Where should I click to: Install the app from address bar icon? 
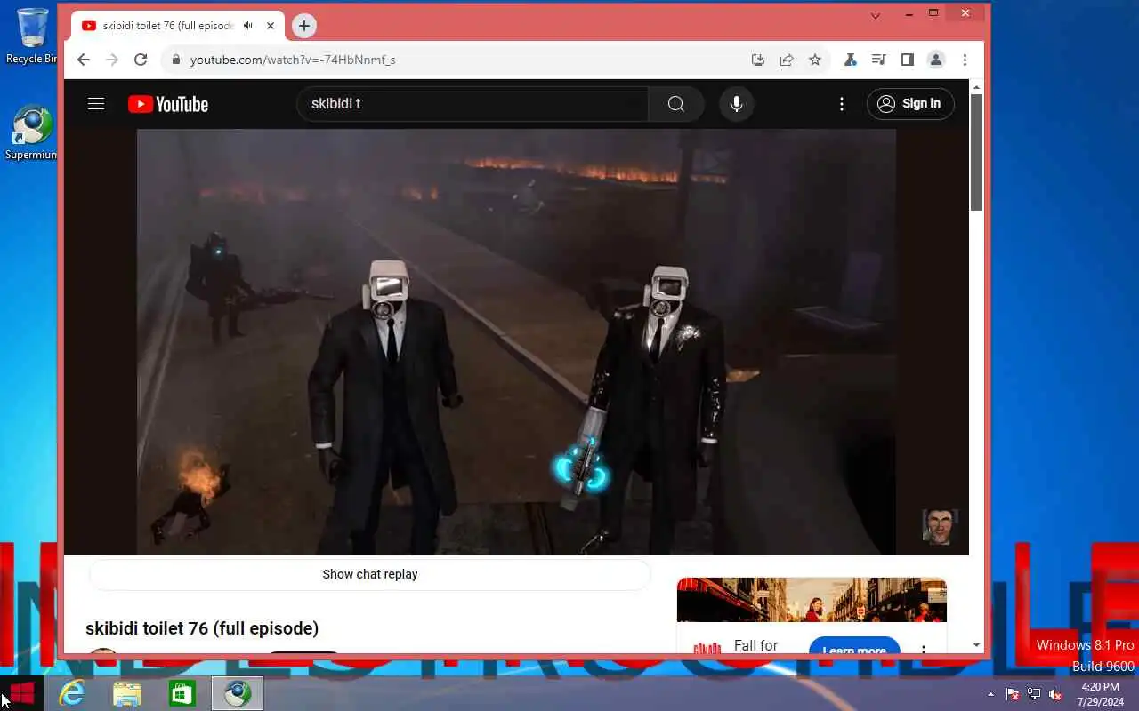758,60
